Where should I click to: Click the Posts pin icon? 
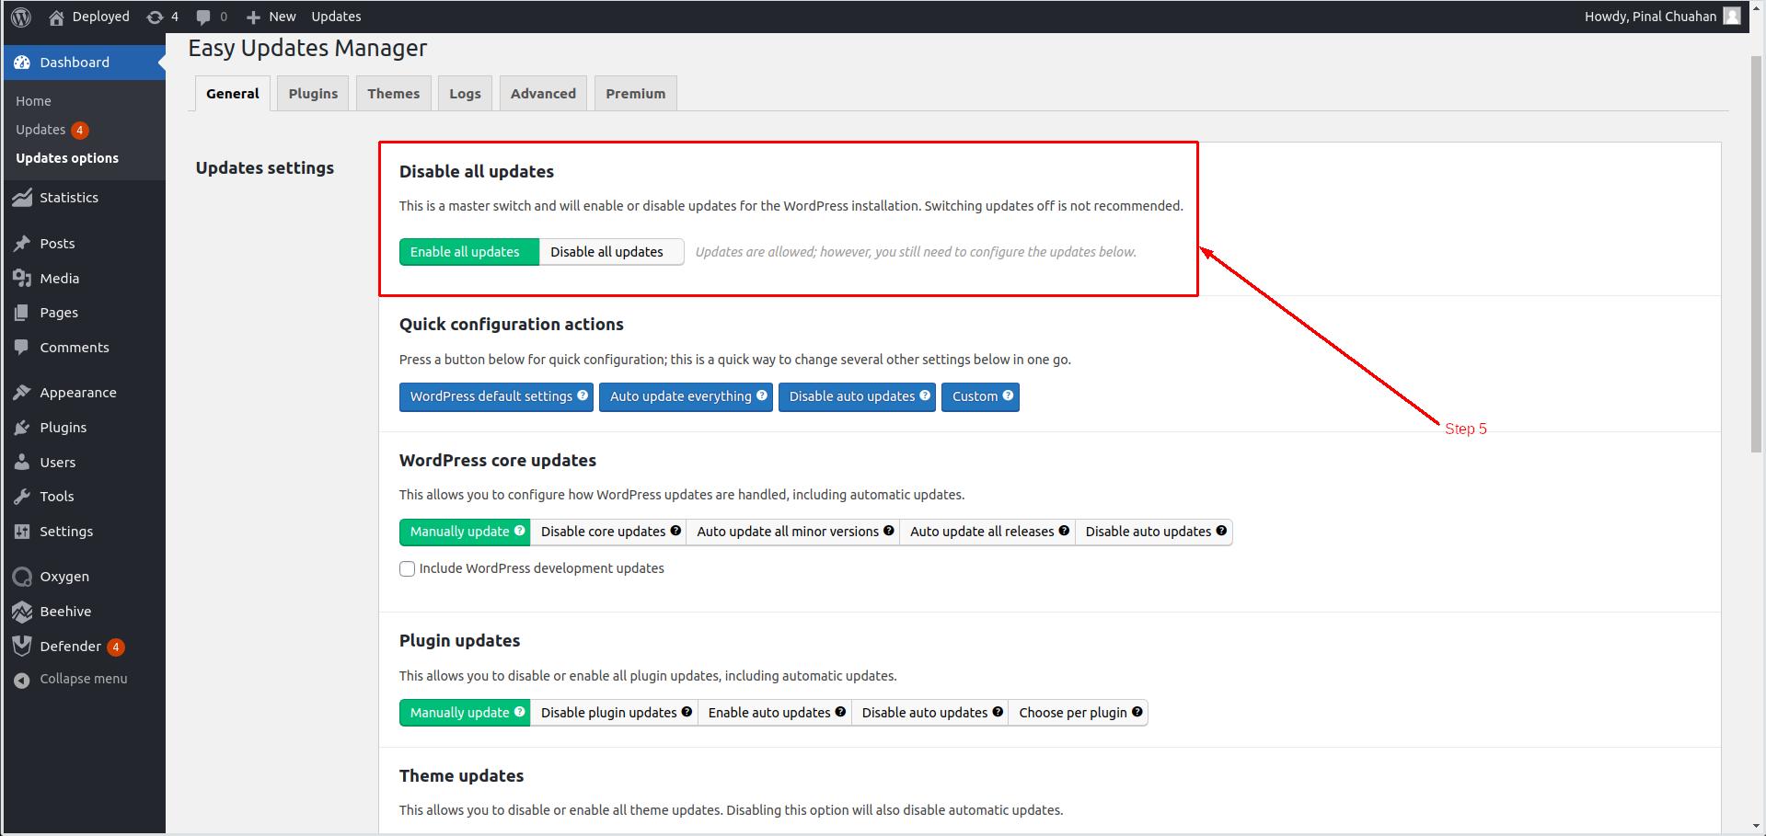22,244
